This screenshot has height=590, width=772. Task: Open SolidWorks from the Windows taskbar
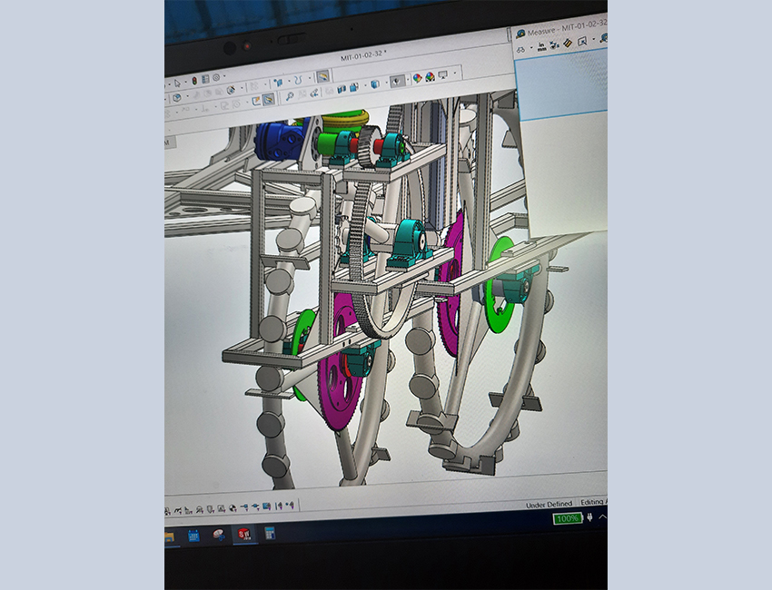tap(243, 534)
